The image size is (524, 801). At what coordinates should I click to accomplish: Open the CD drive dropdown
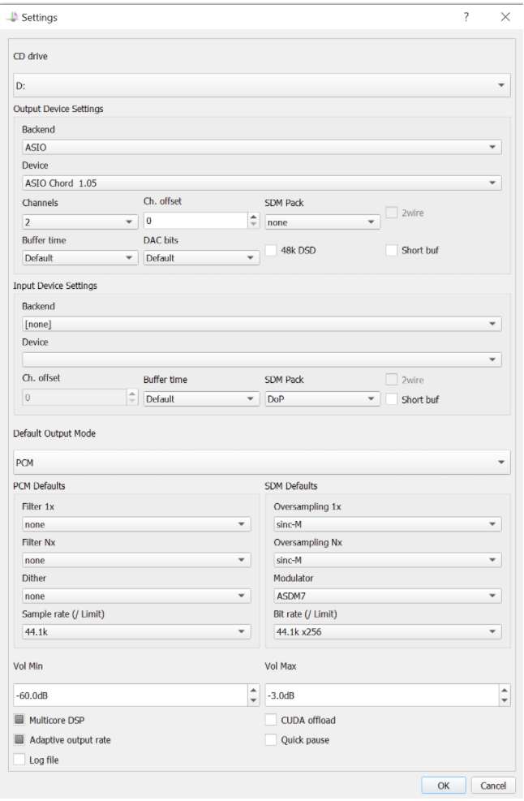click(x=261, y=85)
